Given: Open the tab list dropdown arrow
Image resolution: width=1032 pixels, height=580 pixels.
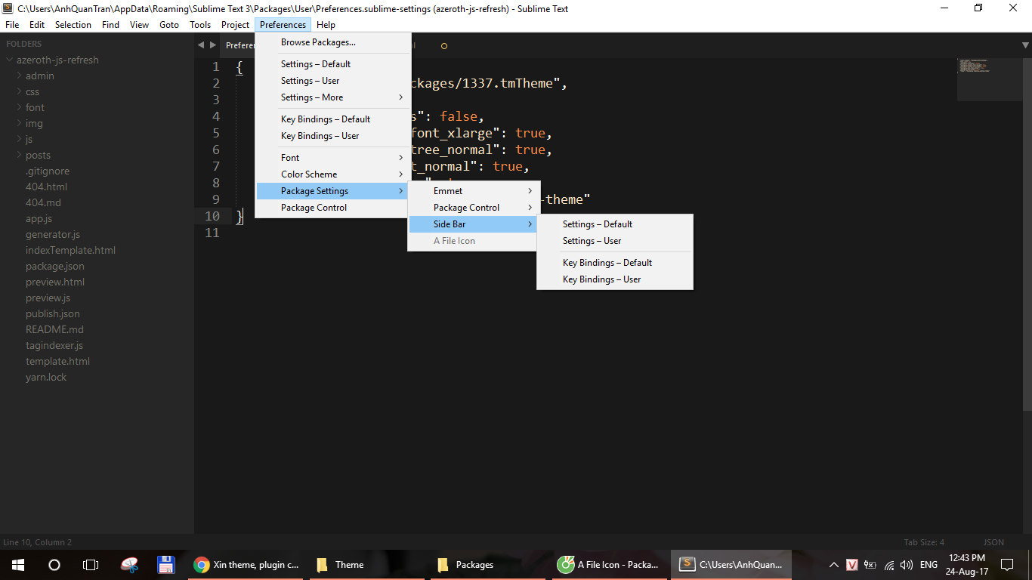Looking at the screenshot, I should (x=1025, y=45).
